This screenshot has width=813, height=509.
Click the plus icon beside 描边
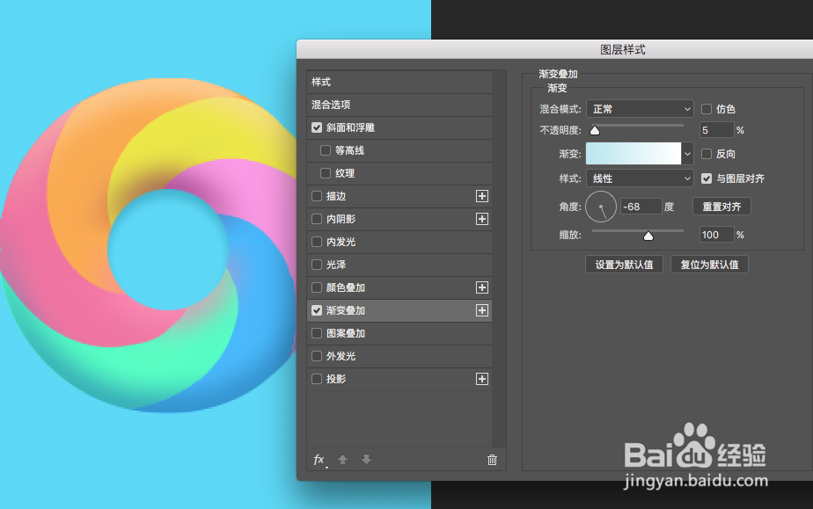point(482,196)
